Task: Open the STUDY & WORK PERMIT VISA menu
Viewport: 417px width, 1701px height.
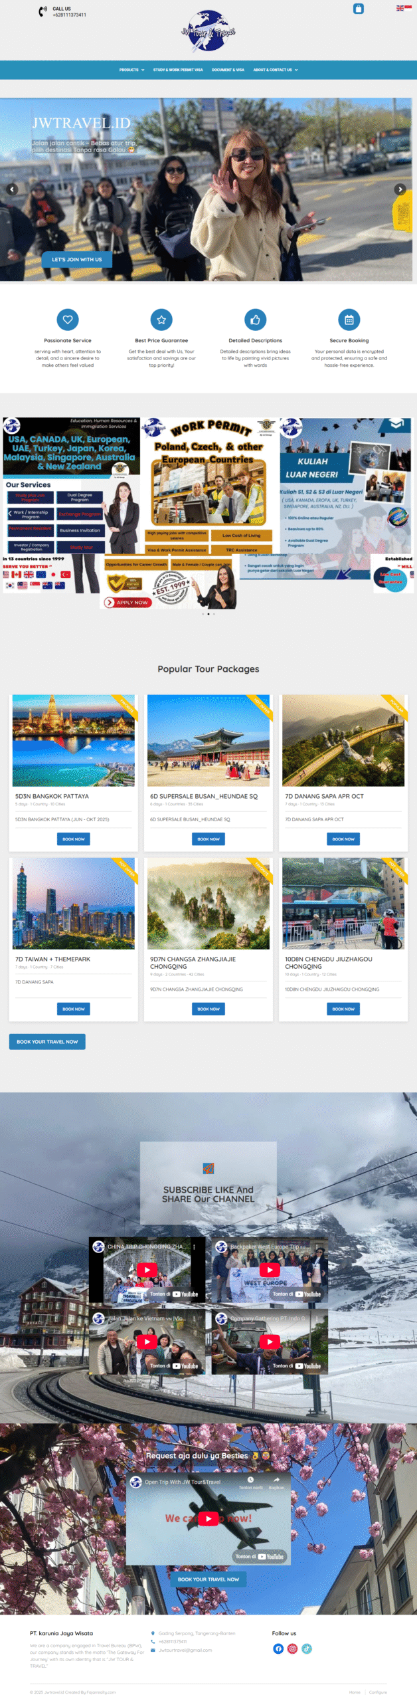Action: point(178,70)
